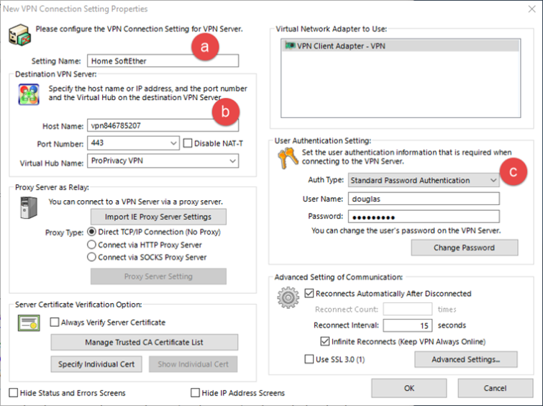Choose Connect via SOCKS Proxy Server option
This screenshot has height=406, width=543.
(91, 257)
